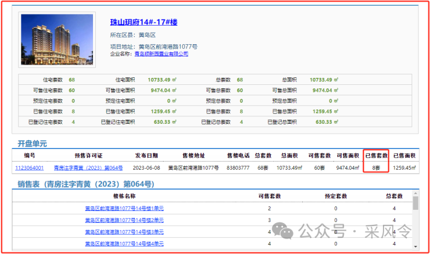Click the 楼栋名称 column header
430x254 pixels.
124,196
